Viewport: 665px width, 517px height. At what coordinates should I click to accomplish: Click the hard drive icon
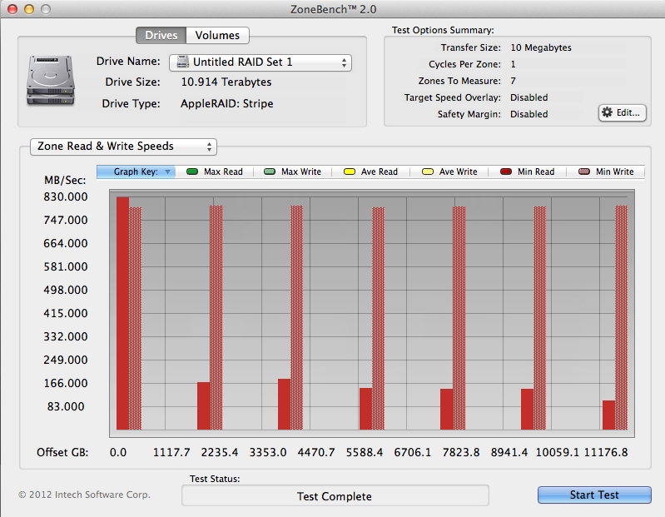51,81
